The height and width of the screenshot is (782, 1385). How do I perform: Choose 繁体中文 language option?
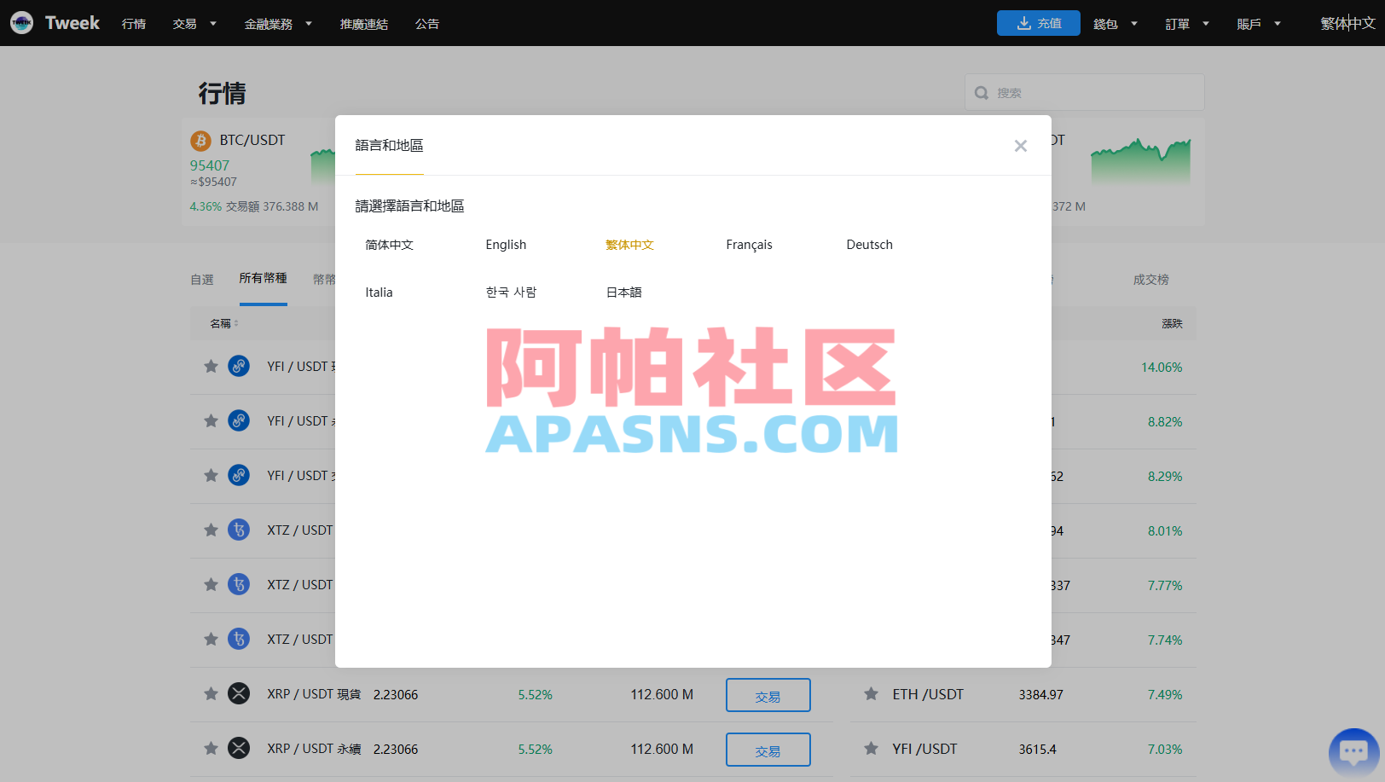(x=629, y=245)
